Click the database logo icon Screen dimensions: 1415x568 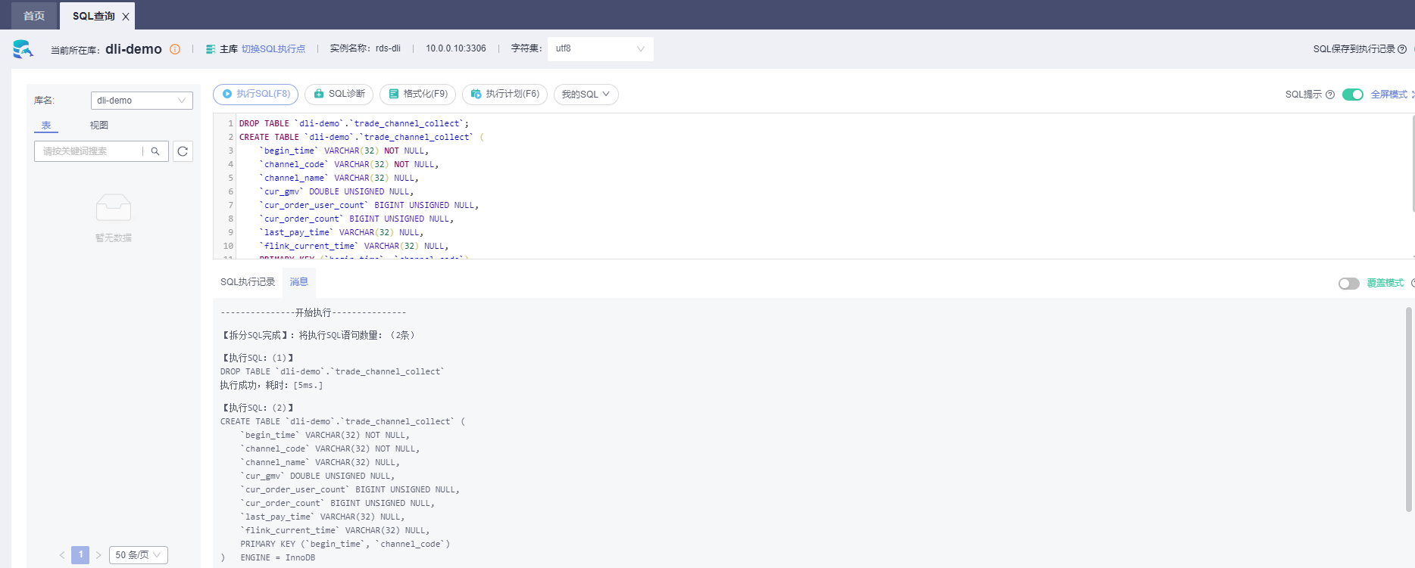pos(23,49)
